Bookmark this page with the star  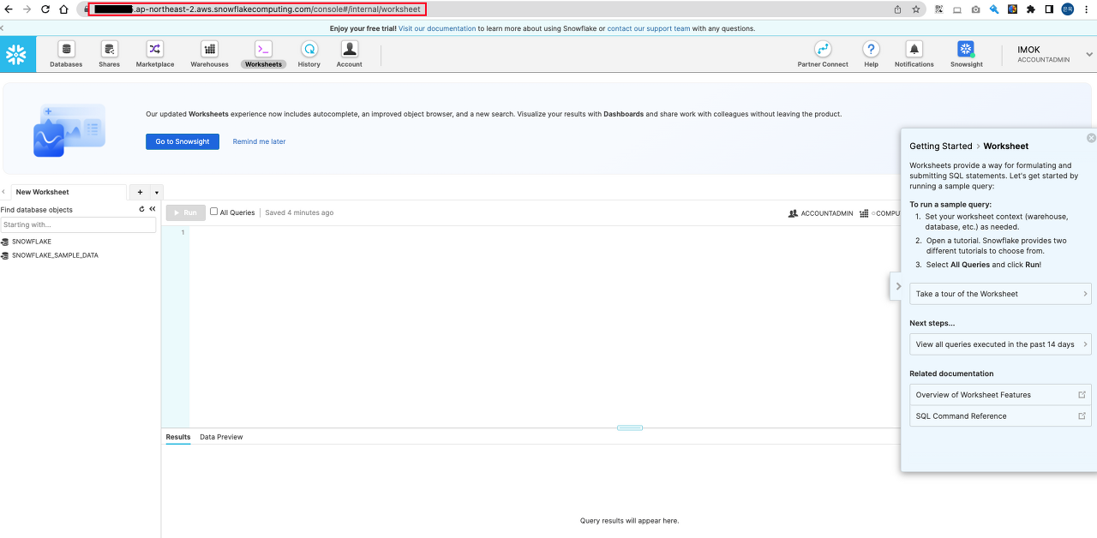(x=916, y=9)
